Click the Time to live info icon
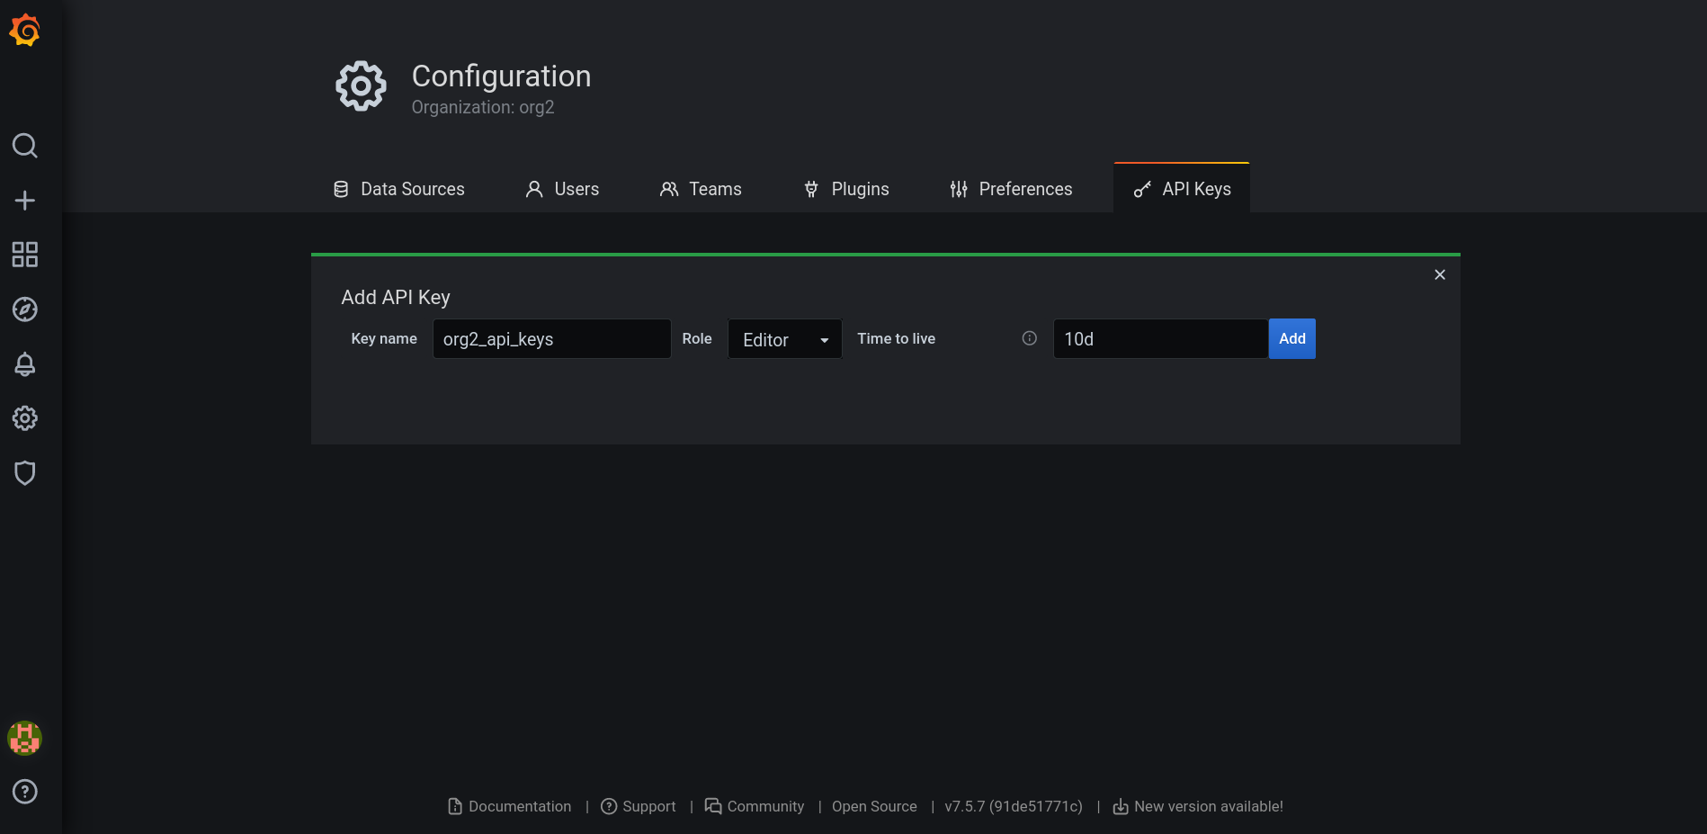The image size is (1707, 834). (x=1029, y=338)
